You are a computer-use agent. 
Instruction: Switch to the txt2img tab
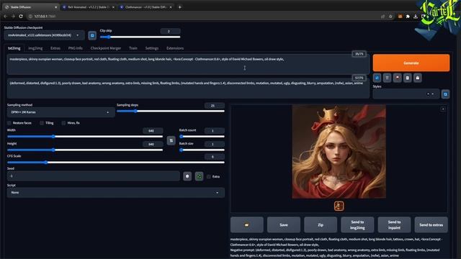14,48
